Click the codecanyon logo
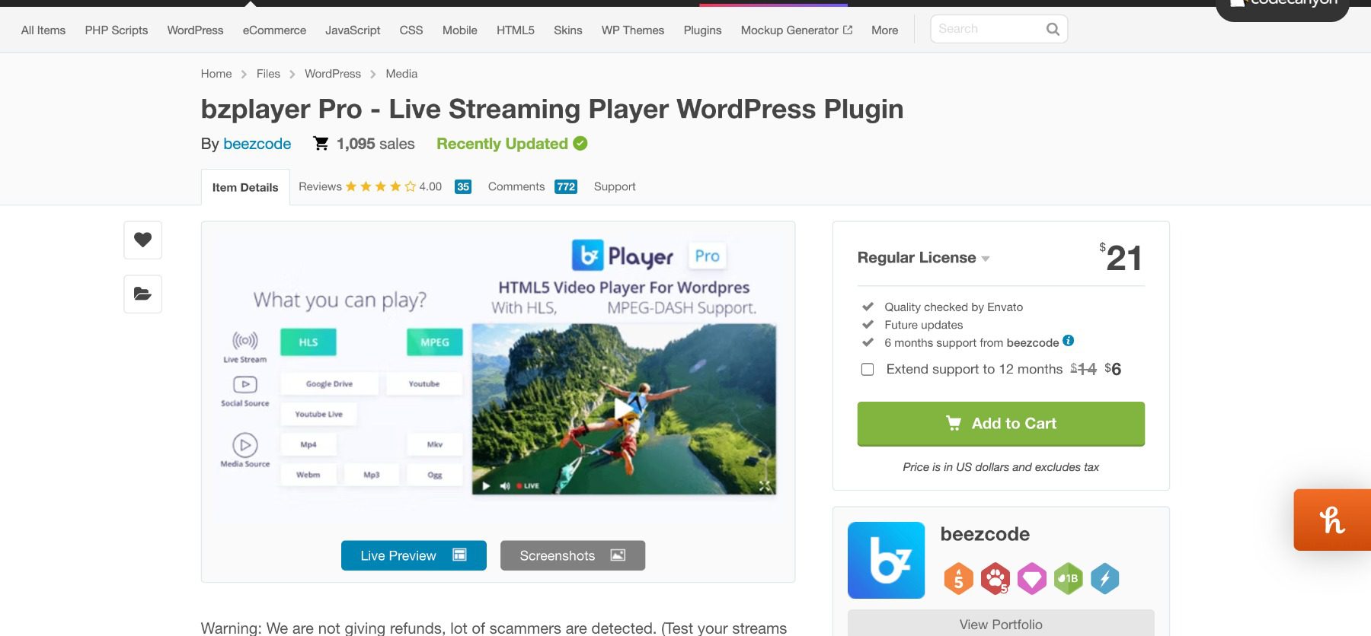 (1283, 5)
